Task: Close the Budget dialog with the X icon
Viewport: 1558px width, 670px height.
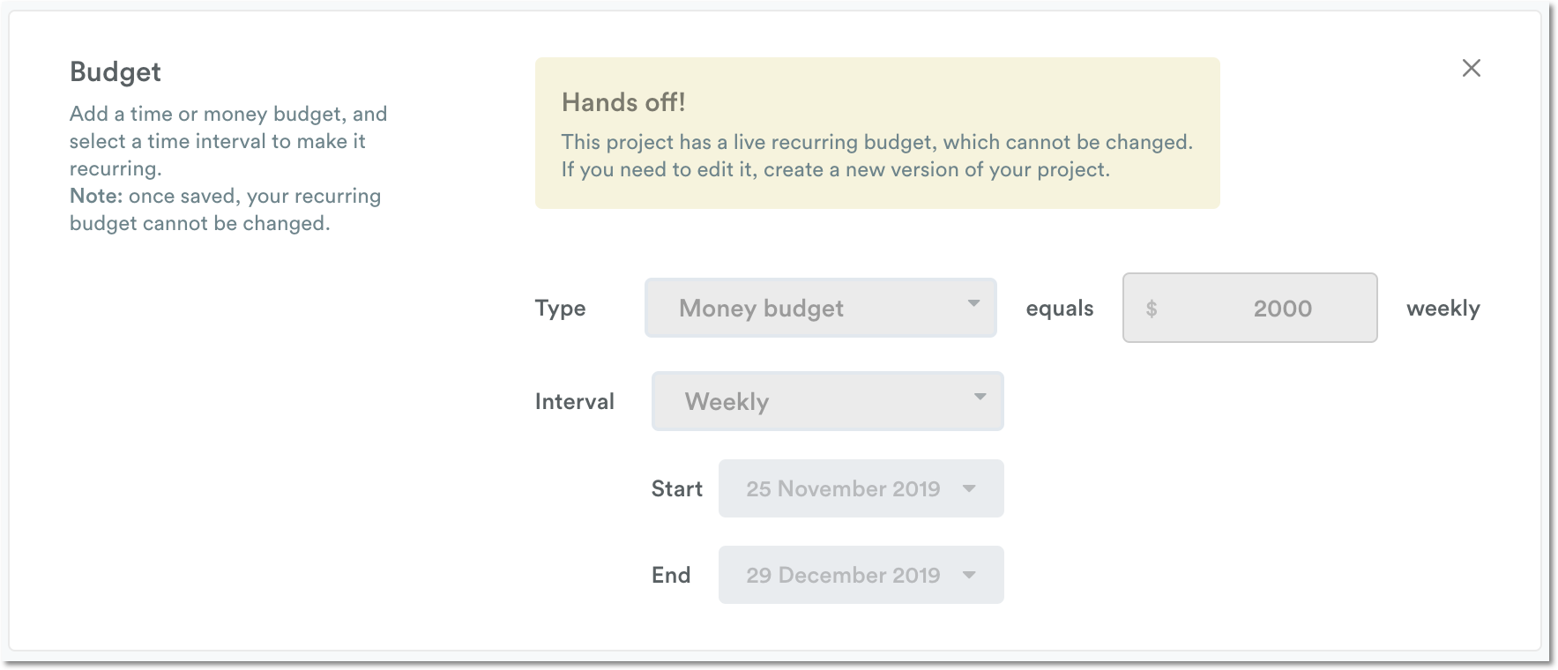Action: 1471,69
